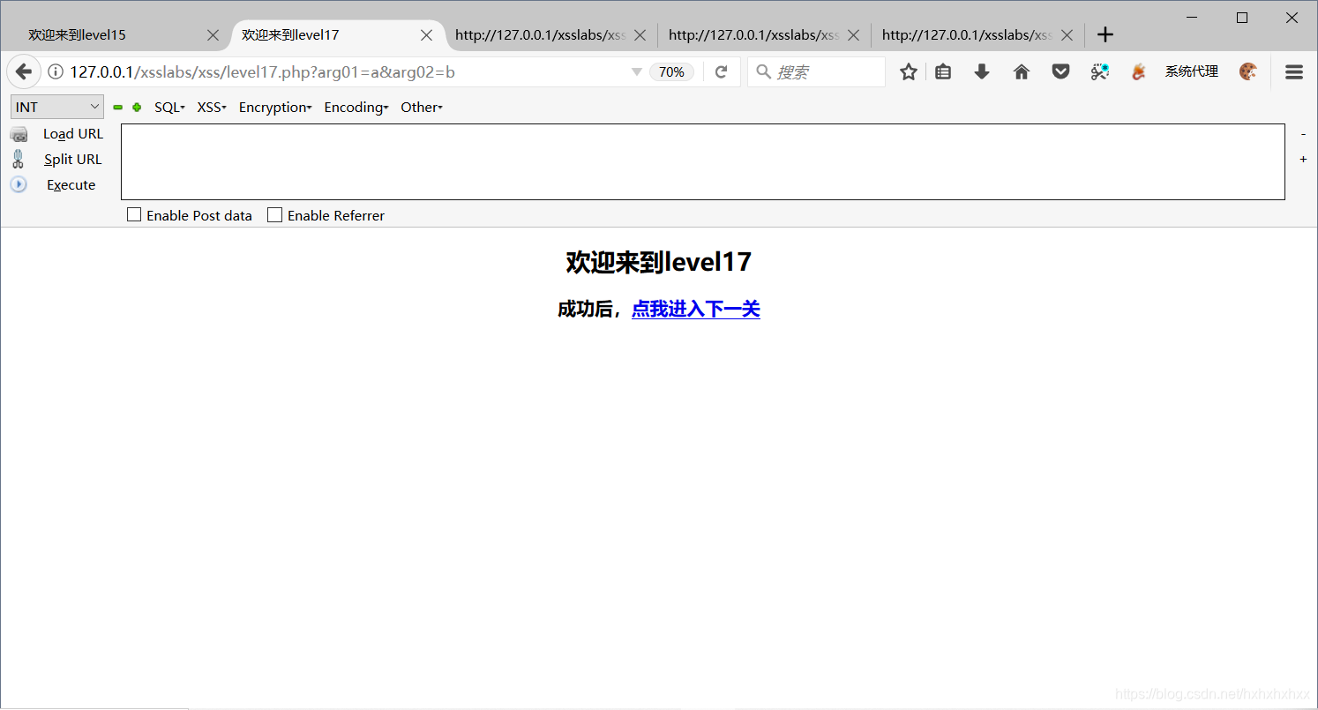Image resolution: width=1318 pixels, height=710 pixels.
Task: Close the third tab with the xsslabs URL
Action: (x=640, y=35)
